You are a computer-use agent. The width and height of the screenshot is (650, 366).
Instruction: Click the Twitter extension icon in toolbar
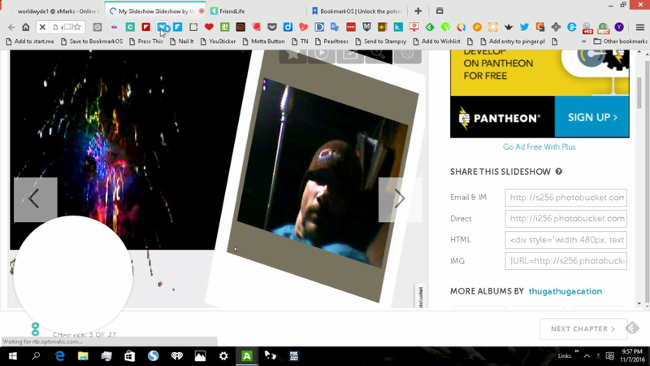point(524,27)
